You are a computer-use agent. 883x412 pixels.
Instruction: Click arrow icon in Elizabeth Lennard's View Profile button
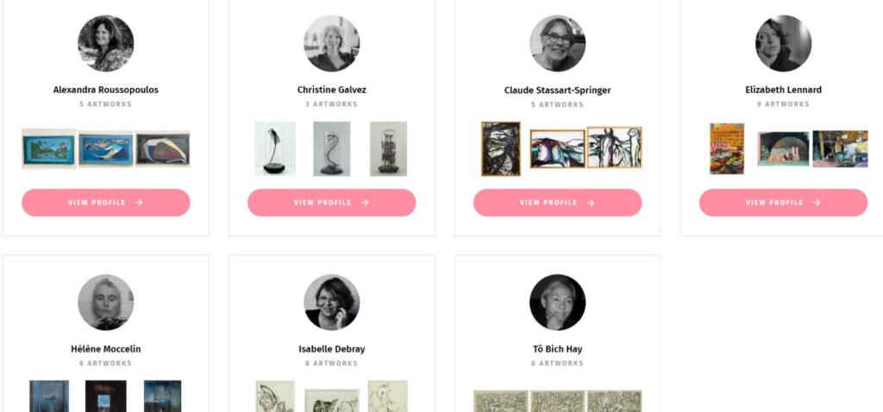tap(816, 203)
